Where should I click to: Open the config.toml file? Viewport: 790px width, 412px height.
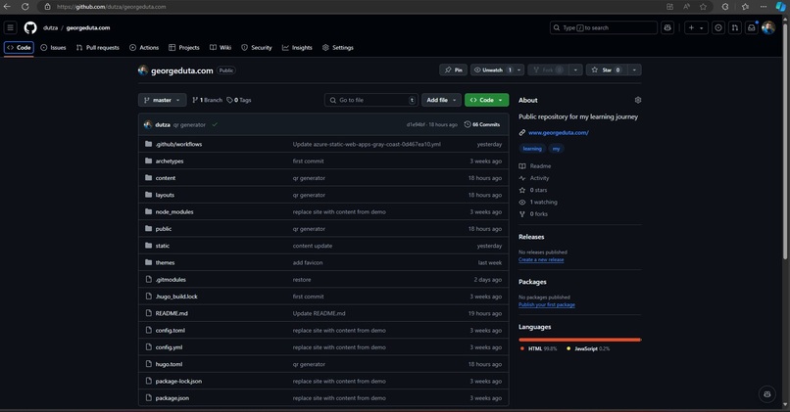(x=170, y=331)
